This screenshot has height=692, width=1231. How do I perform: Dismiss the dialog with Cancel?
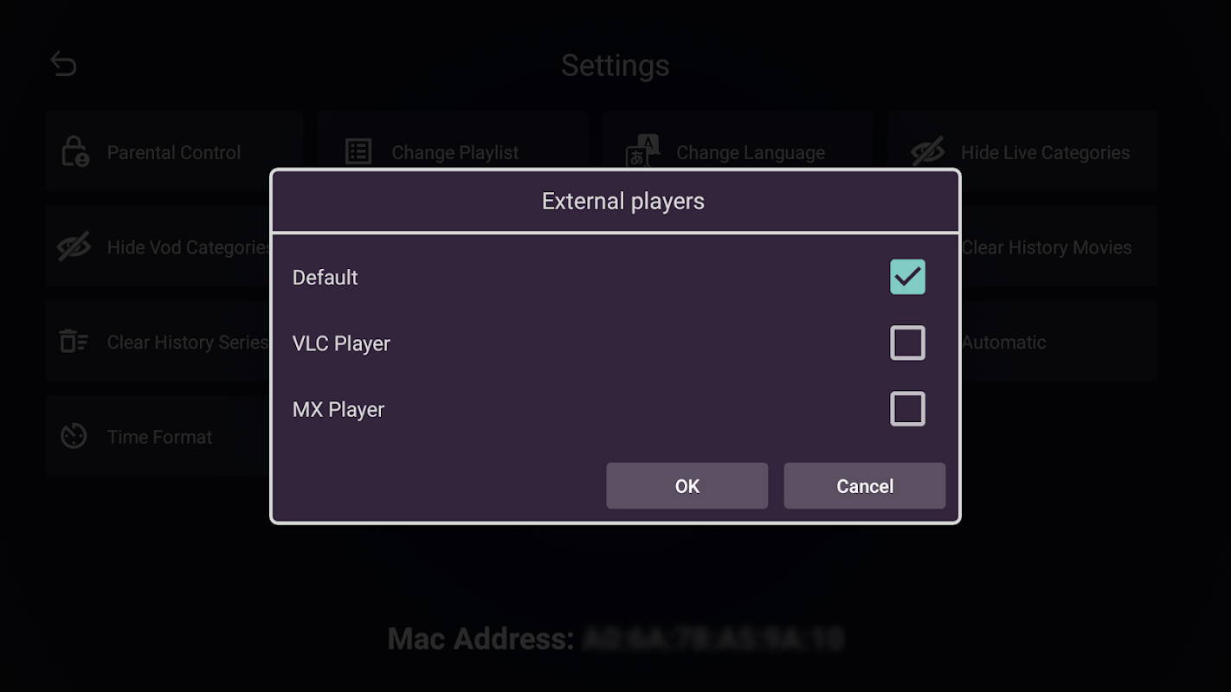864,486
